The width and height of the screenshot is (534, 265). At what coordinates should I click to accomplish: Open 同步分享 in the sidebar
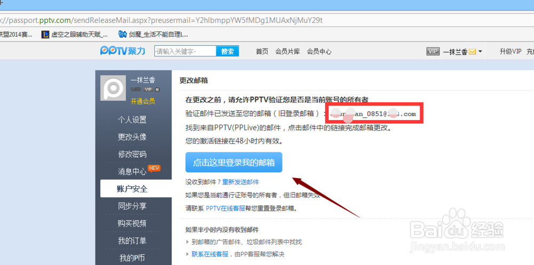(x=132, y=206)
